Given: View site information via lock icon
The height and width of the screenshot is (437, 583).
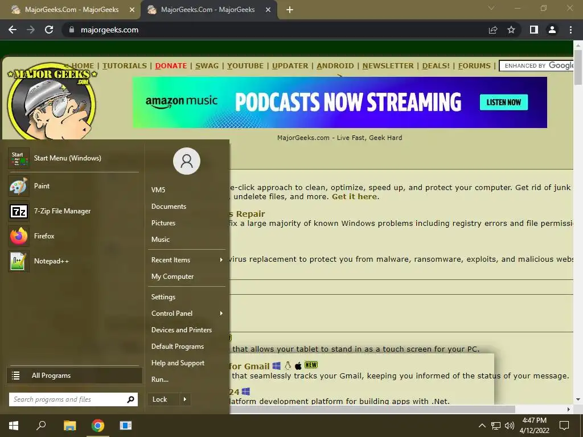Looking at the screenshot, I should pyautogui.click(x=72, y=30).
